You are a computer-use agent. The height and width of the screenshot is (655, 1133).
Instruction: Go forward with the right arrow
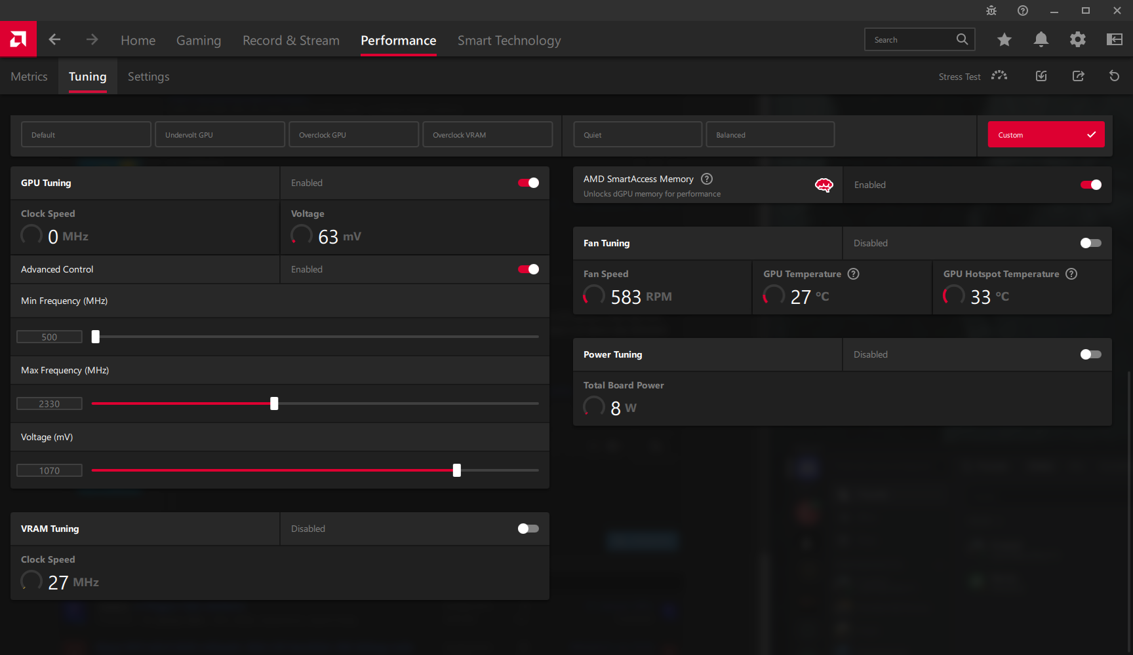92,40
